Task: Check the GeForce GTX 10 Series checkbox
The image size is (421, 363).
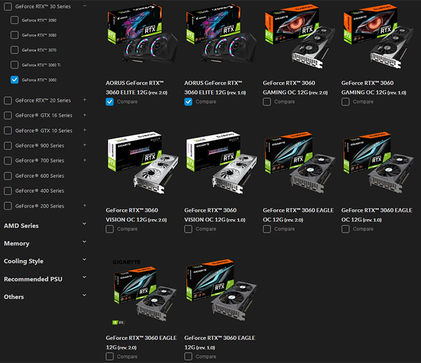Action: 8,130
